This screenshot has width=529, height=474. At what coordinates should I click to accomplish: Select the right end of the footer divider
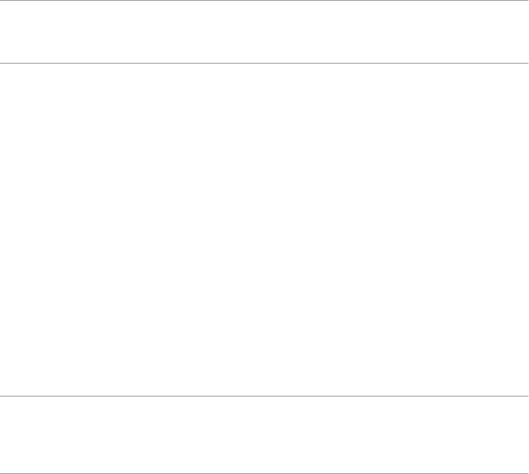click(x=527, y=396)
